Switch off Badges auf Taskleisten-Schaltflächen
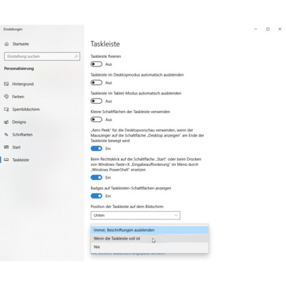Image resolution: width=286 pixels, height=286 pixels. coord(97,196)
